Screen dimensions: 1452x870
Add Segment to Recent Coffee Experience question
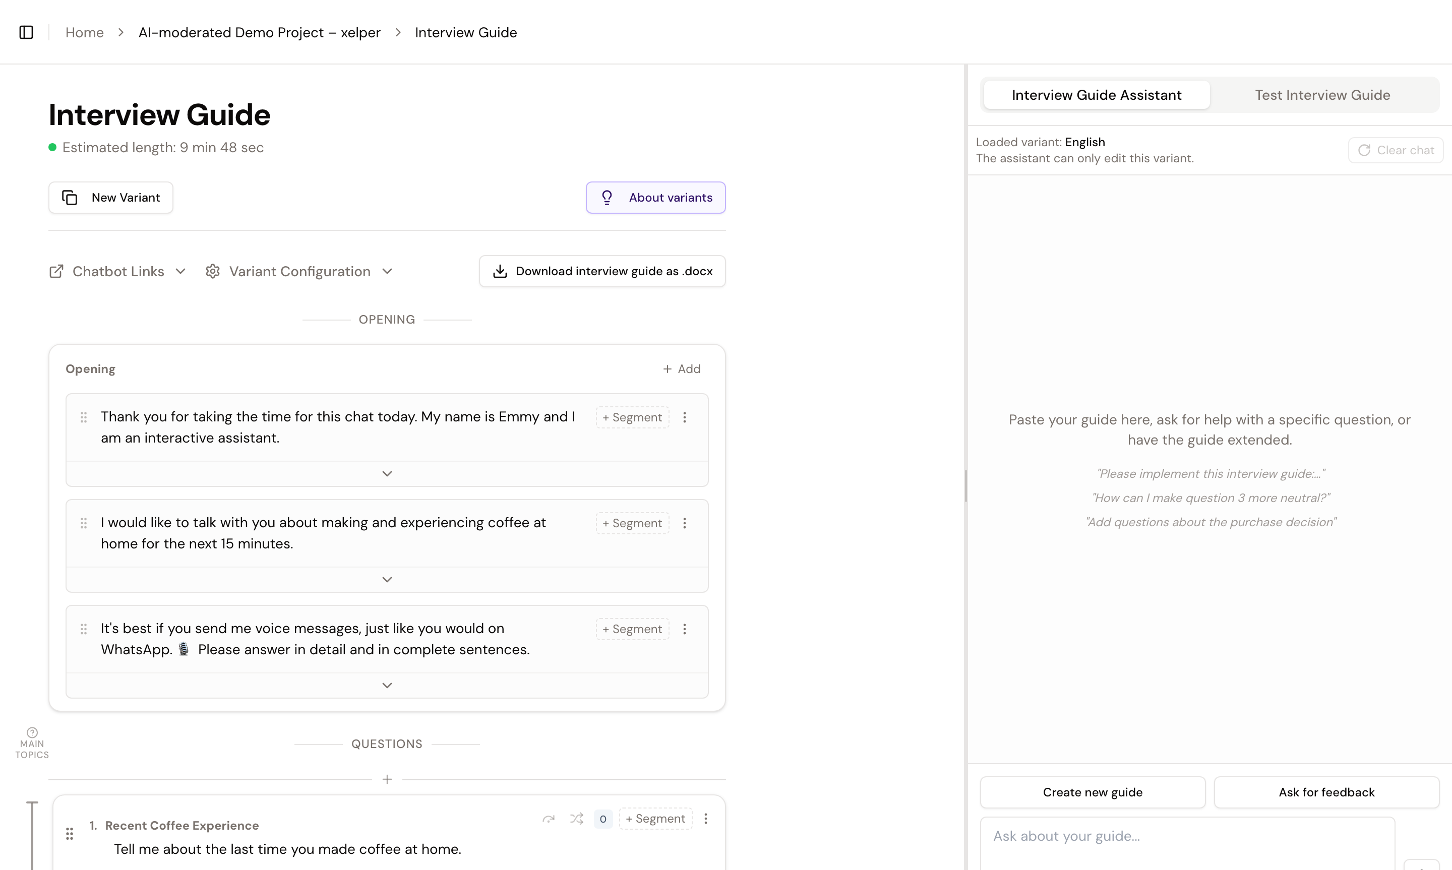(655, 819)
